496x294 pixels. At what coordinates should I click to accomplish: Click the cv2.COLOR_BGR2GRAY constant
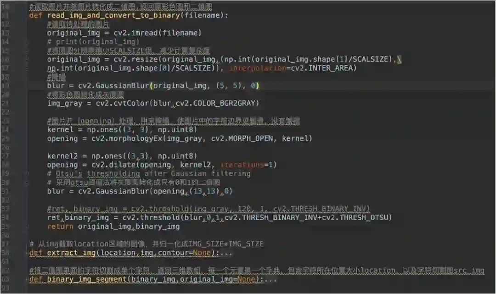pyautogui.click(x=215, y=103)
